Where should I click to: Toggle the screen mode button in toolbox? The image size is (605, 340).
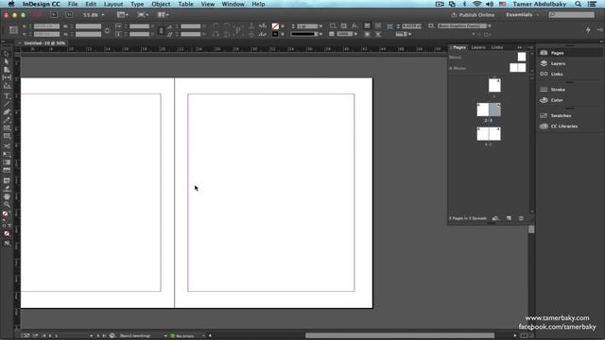(x=7, y=244)
